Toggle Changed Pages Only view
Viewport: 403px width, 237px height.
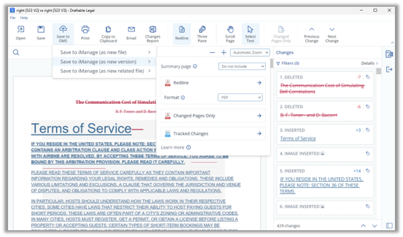click(x=281, y=34)
